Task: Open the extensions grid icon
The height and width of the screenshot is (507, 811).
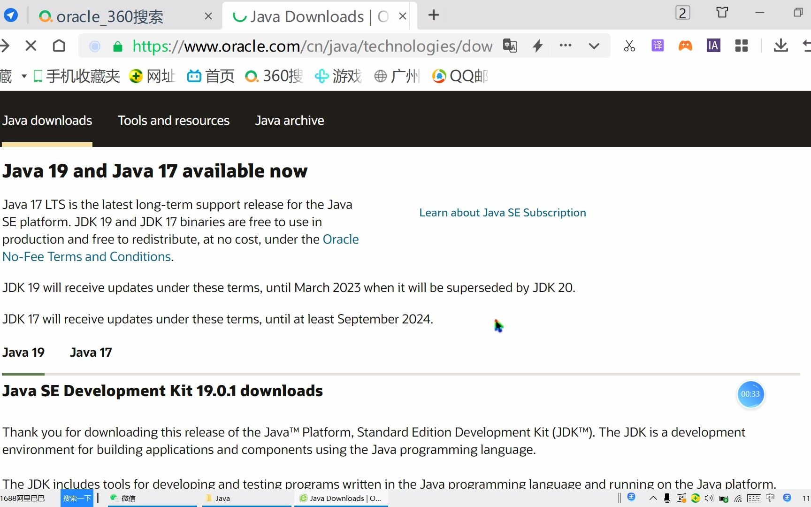Action: (742, 46)
